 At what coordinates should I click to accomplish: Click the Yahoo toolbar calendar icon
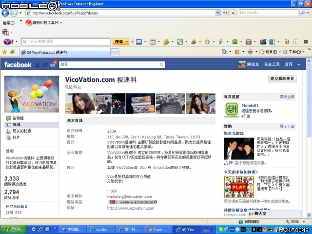click(x=153, y=41)
